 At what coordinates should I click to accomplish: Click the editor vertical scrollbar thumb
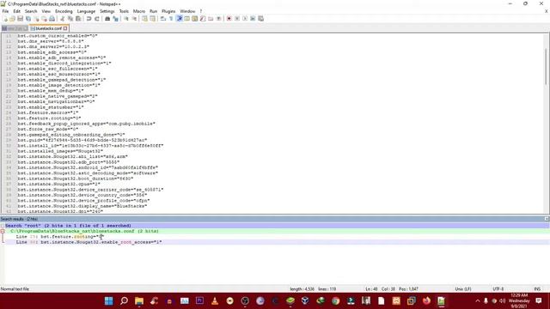546,67
